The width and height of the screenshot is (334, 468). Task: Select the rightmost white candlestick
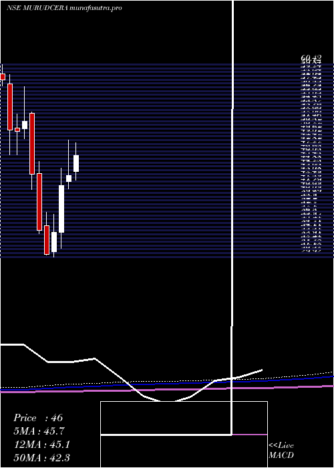[x=76, y=163]
